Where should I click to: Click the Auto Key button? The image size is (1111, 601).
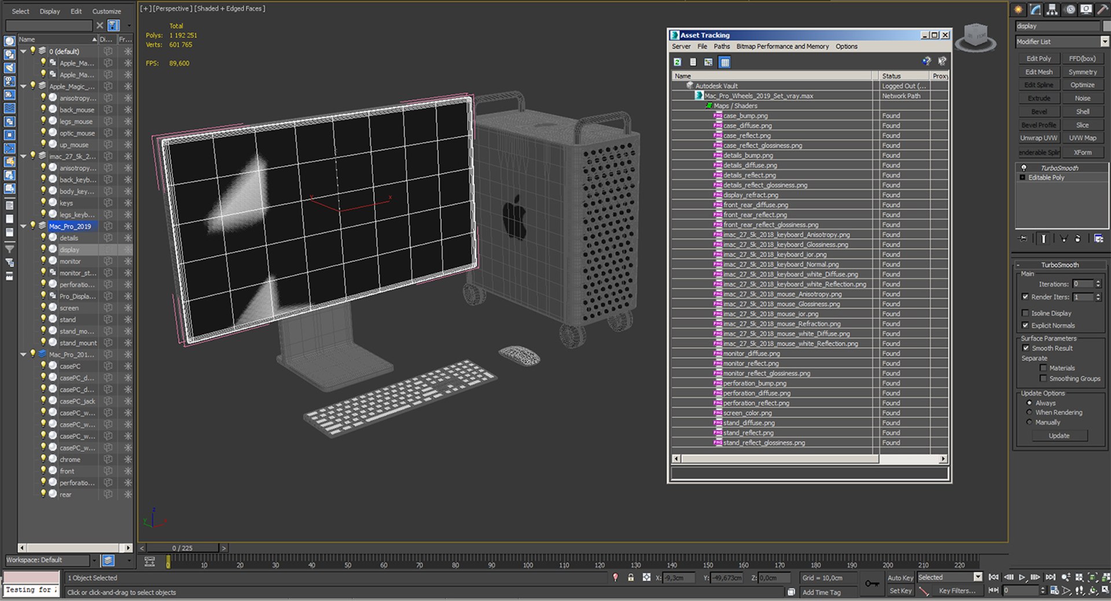[x=900, y=577]
